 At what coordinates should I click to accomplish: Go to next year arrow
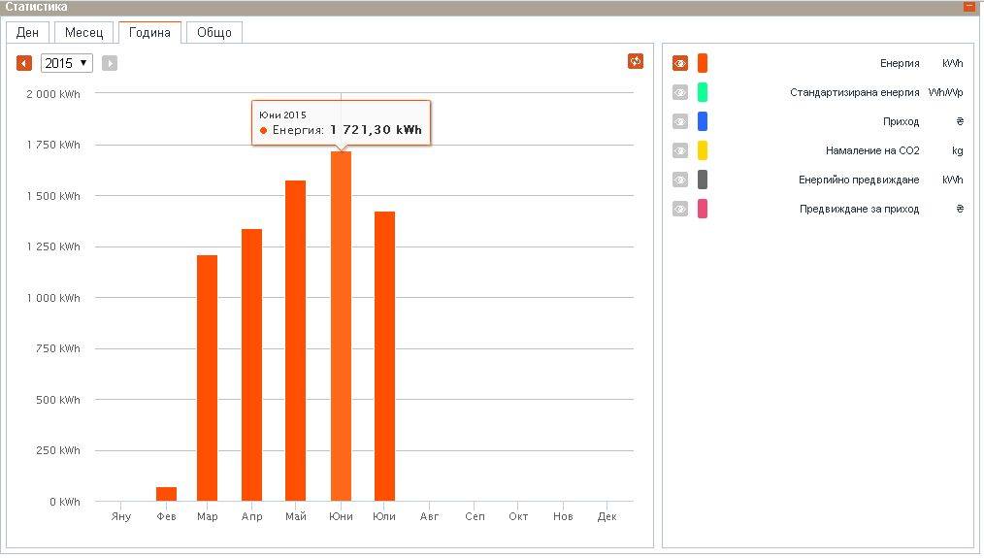110,63
